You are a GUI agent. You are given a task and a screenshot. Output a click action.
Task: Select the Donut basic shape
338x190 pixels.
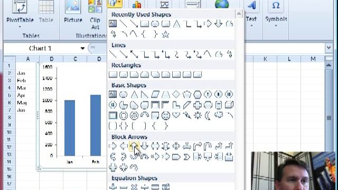click(123, 116)
